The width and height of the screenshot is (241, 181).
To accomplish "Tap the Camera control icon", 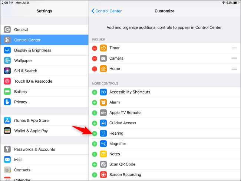I will click(103, 59).
